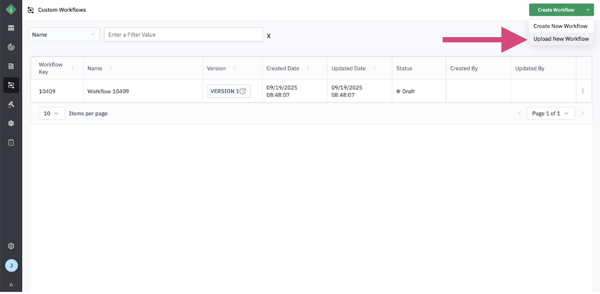This screenshot has width=600, height=294.
Task: Open the VERSION 1 history button
Action: [x=228, y=91]
